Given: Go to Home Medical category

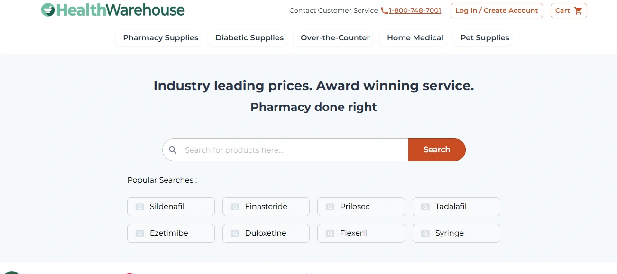Looking at the screenshot, I should (x=415, y=38).
